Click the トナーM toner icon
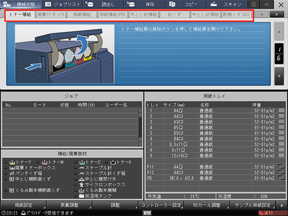 point(45,163)
